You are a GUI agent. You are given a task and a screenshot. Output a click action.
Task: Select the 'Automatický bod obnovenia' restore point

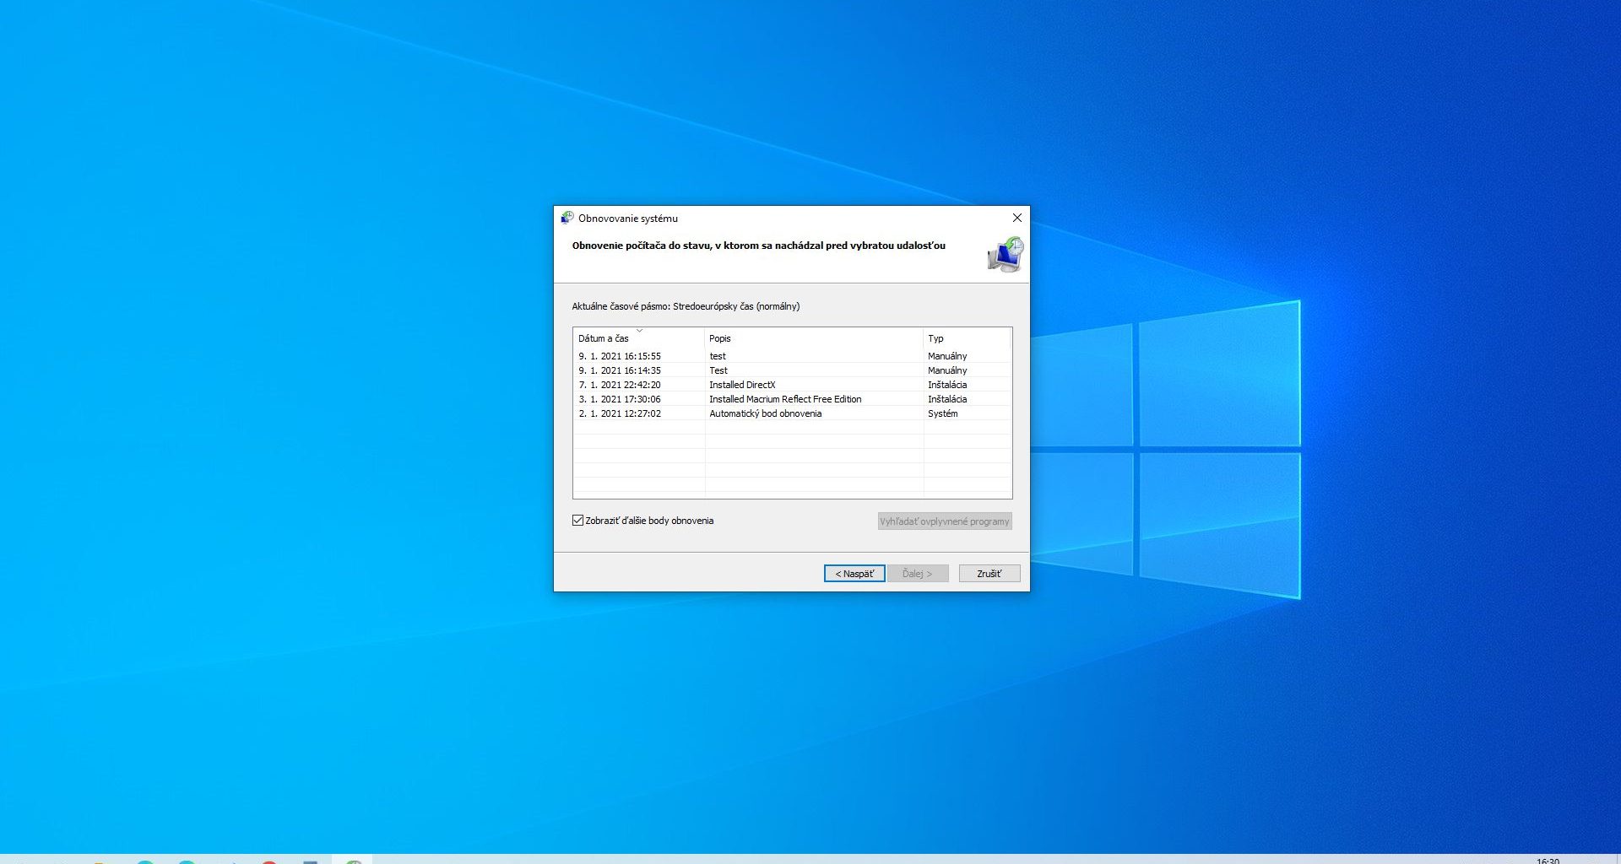(765, 413)
